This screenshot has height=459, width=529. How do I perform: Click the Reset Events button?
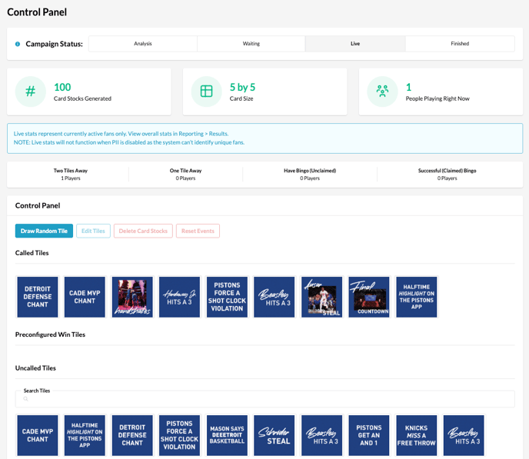(198, 231)
